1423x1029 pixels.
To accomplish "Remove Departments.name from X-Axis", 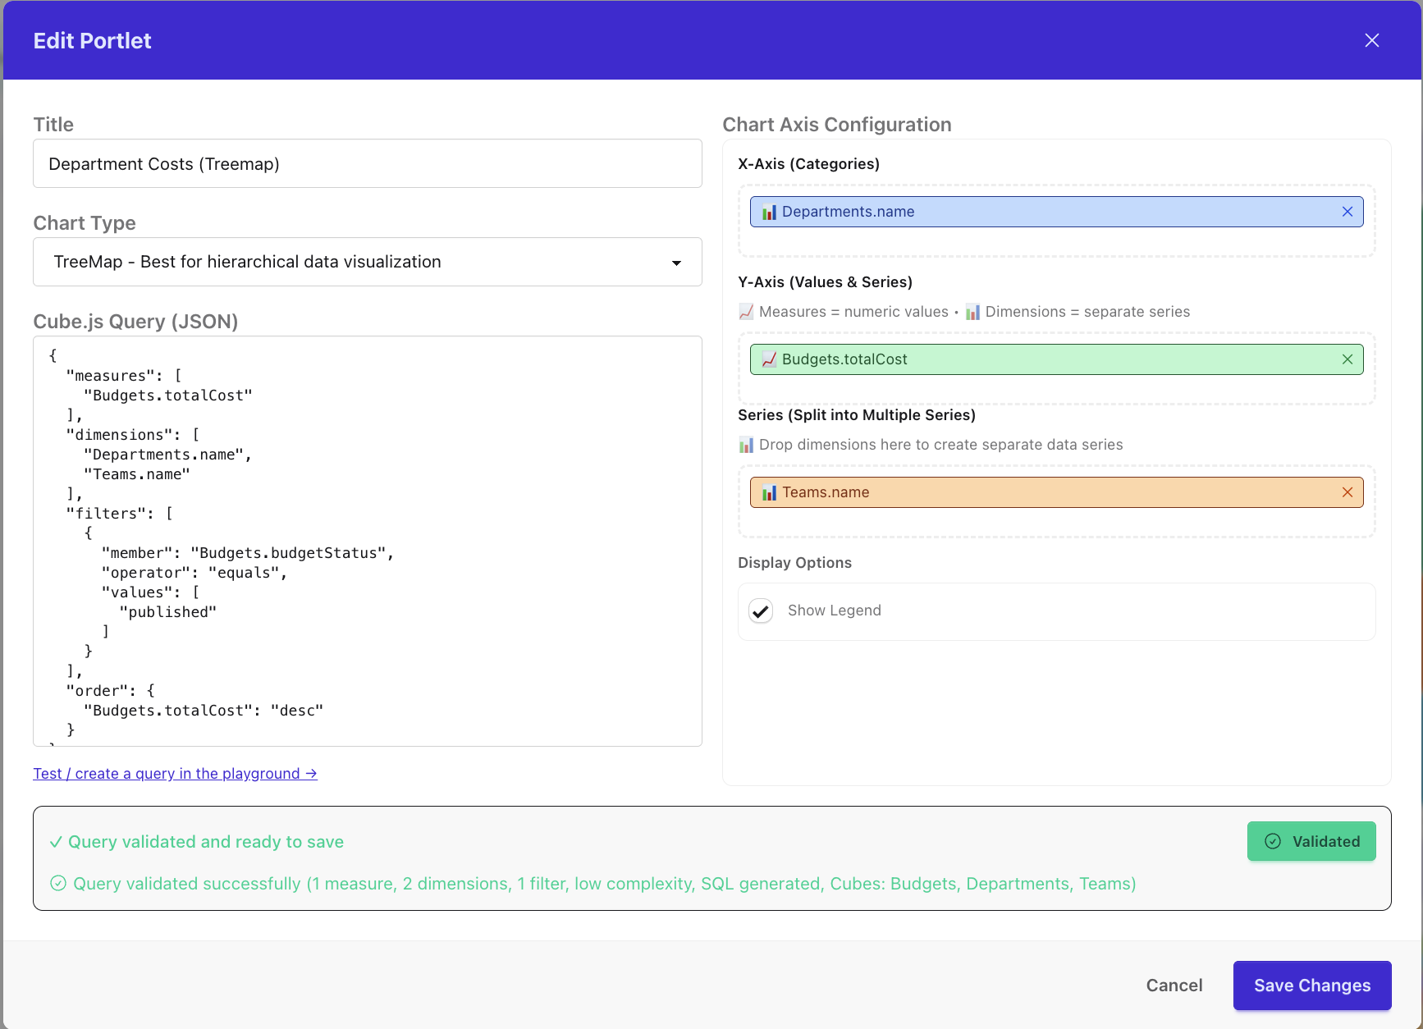I will coord(1347,211).
